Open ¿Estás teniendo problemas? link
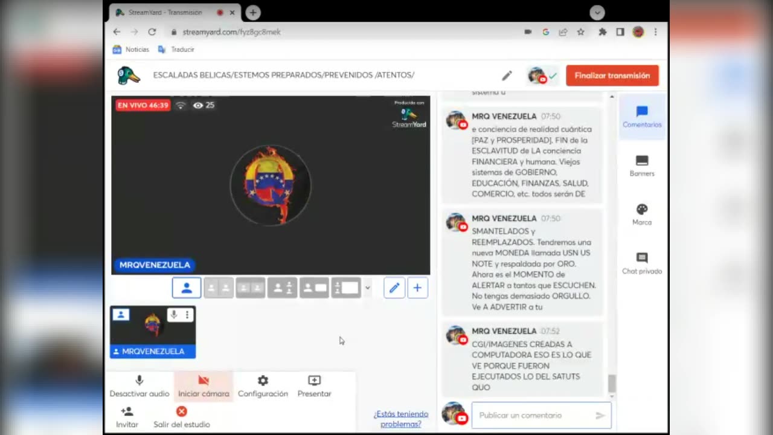 click(401, 419)
